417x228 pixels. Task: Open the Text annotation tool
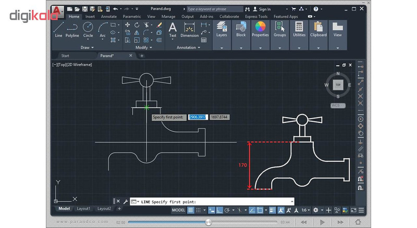pos(173,30)
